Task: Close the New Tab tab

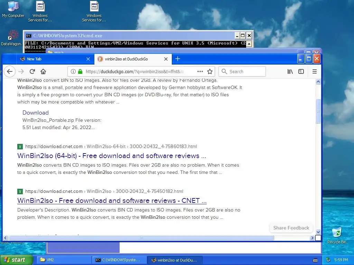Action: pyautogui.click(x=88, y=59)
